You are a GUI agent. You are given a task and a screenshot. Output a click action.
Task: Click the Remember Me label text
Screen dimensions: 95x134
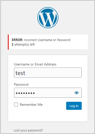point(31,105)
